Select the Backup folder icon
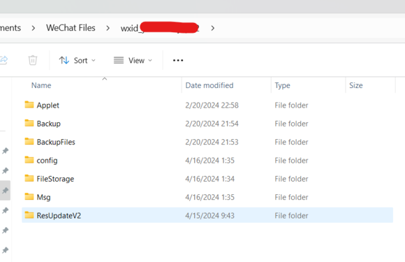Screen dimensions: 405x262 (x=29, y=123)
